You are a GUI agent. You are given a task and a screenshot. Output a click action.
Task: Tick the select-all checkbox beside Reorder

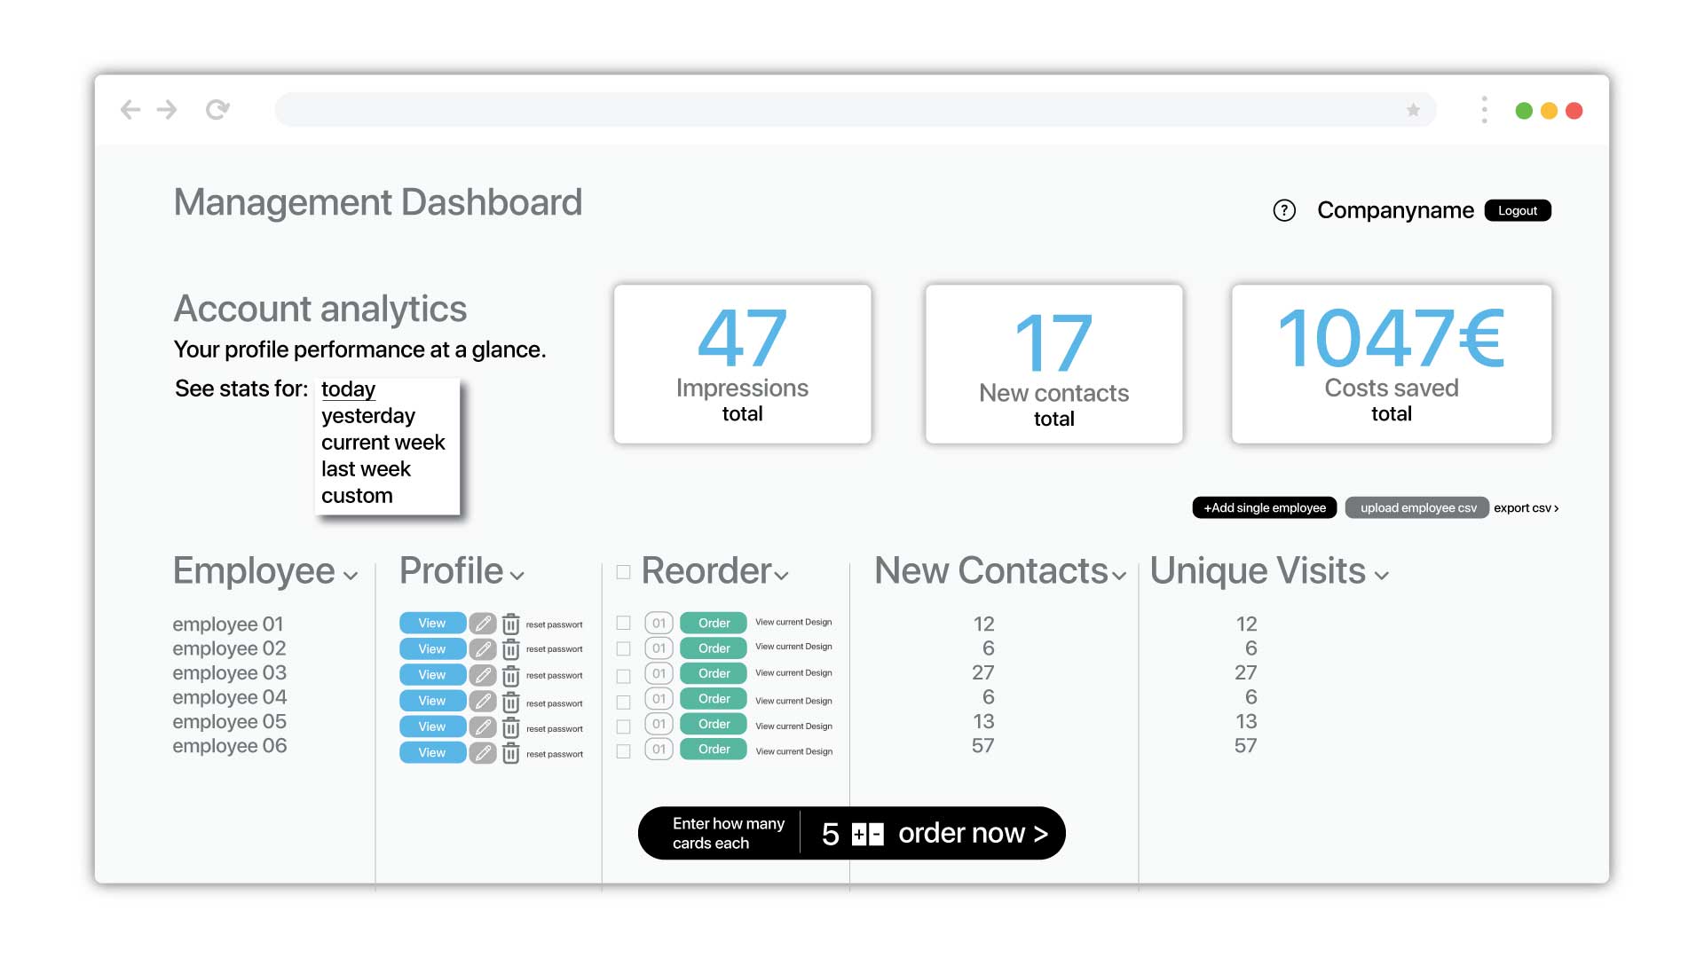tap(624, 572)
